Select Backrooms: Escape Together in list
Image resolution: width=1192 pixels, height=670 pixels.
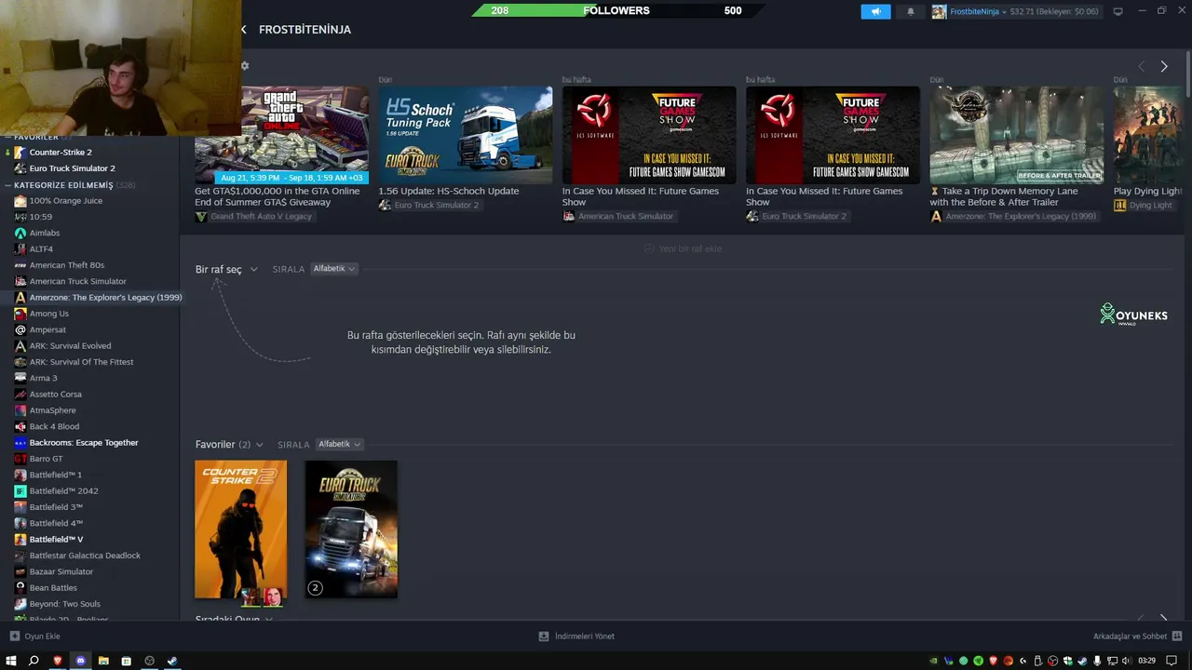pos(84,443)
